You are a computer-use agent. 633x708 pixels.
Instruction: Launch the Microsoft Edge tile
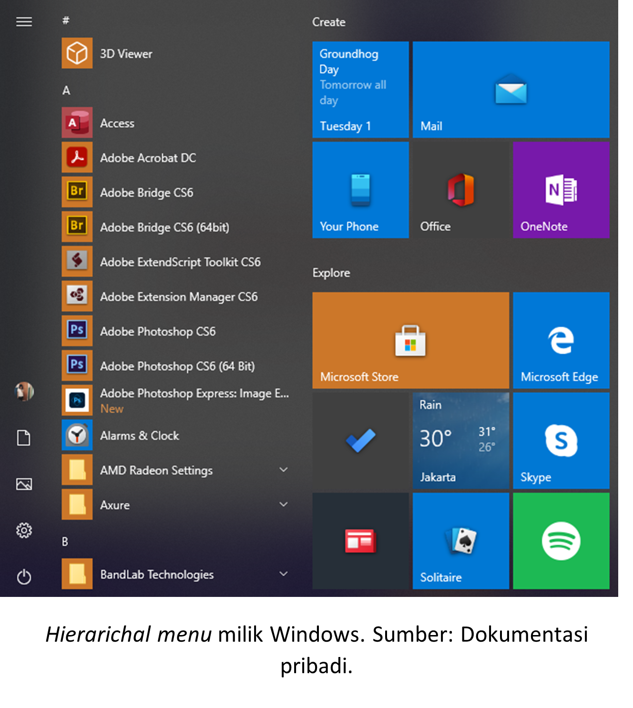[x=562, y=340]
